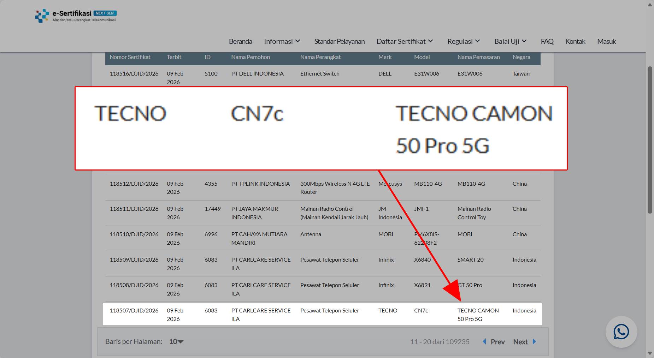654x358 pixels.
Task: Click the e-Sertifikasi logo
Action: click(x=76, y=16)
